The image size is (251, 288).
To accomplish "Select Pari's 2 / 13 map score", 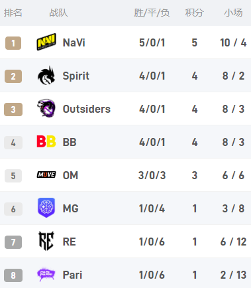I will pyautogui.click(x=233, y=275).
